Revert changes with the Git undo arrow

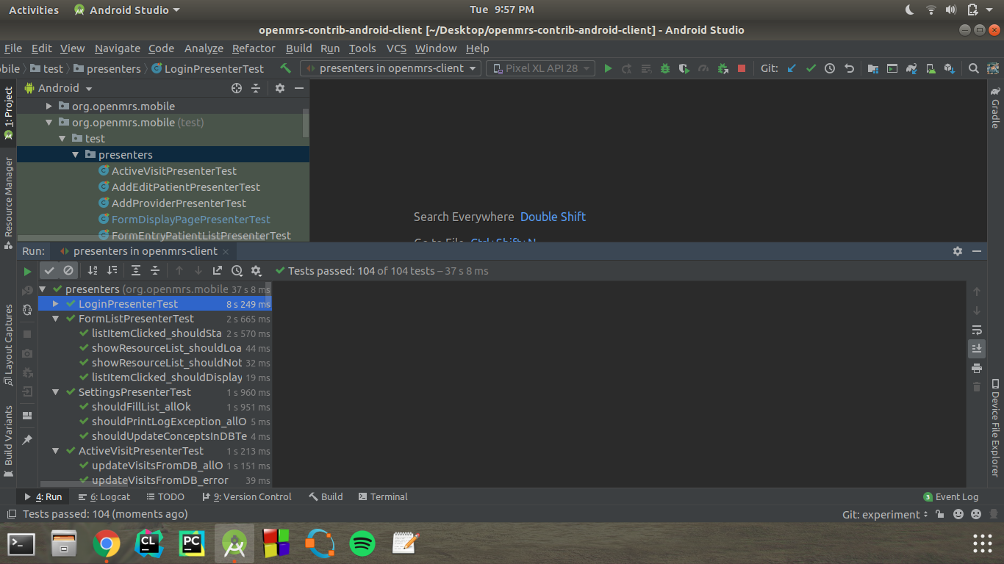(849, 68)
